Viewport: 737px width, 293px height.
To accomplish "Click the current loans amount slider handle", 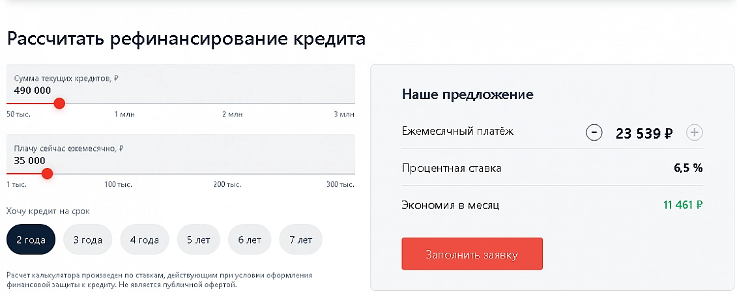I will point(59,103).
